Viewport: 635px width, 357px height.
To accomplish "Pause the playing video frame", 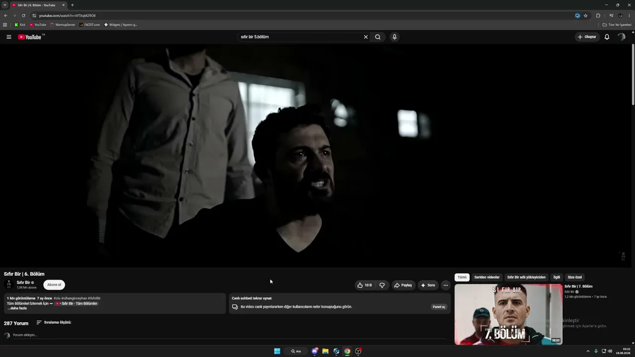I will [x=317, y=155].
